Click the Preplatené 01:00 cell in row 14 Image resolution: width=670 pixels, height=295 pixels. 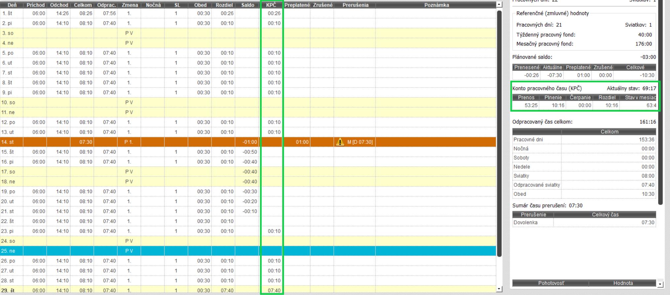pyautogui.click(x=301, y=142)
